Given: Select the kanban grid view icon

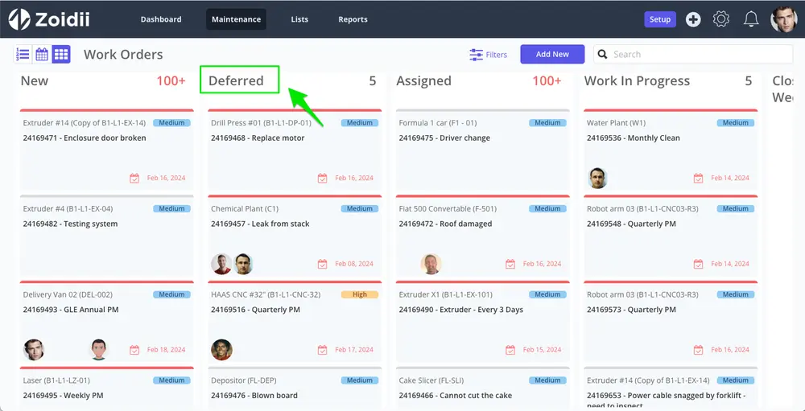Looking at the screenshot, I should click(x=61, y=54).
